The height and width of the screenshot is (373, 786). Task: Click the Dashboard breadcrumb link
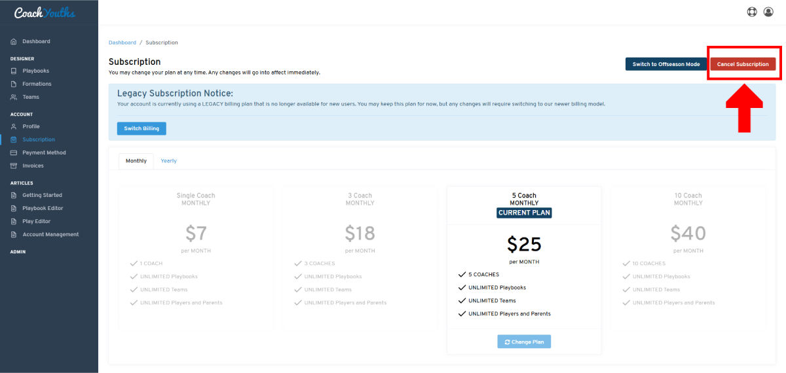tap(122, 43)
